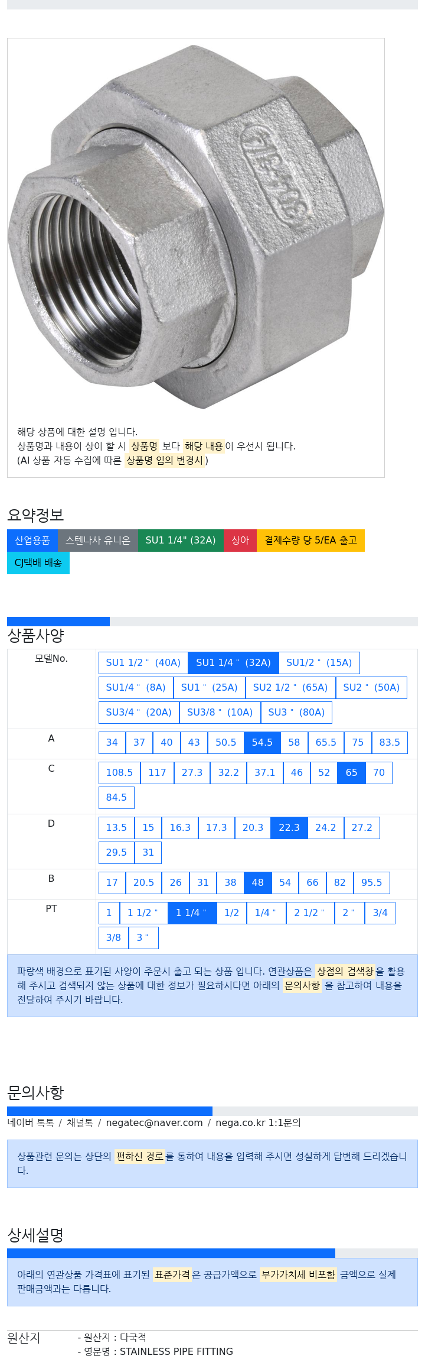The width and height of the screenshot is (425, 1359).
Task: Select D dimension value 22.3
Action: 289,827
